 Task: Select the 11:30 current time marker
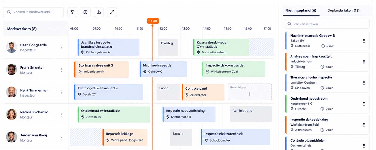(x=153, y=21)
